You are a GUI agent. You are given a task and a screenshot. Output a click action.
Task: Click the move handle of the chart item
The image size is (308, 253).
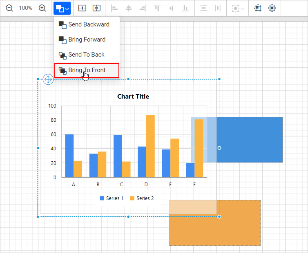click(48, 79)
